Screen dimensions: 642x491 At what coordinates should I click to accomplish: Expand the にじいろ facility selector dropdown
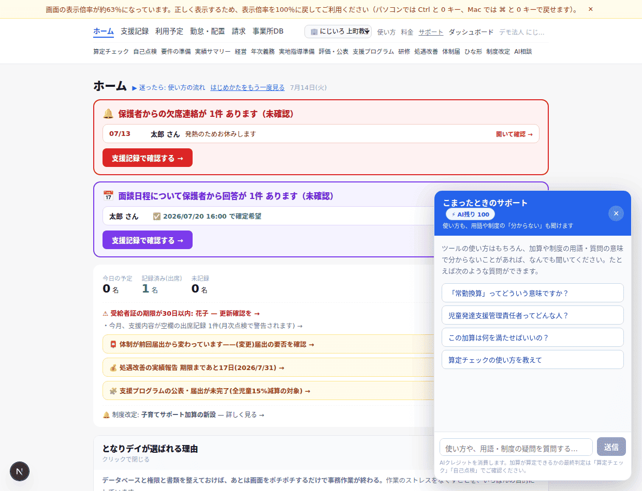[338, 32]
